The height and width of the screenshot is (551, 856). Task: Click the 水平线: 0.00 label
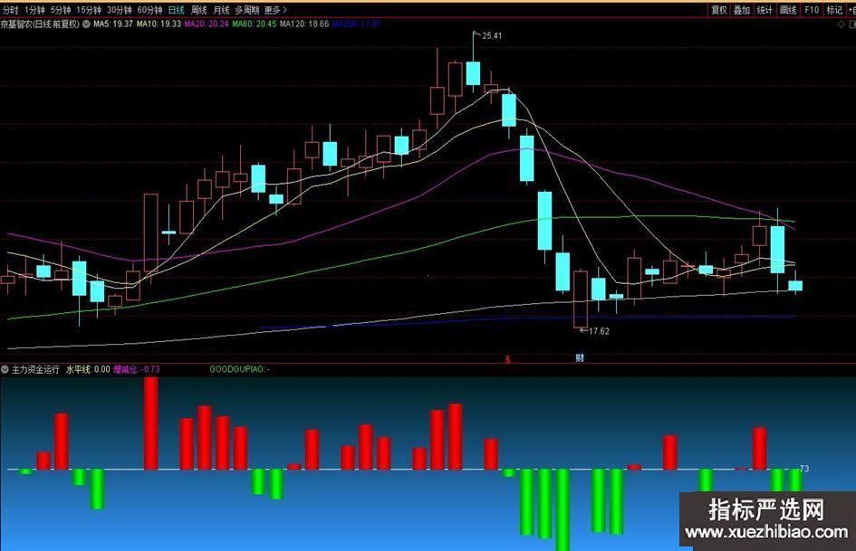[88, 369]
